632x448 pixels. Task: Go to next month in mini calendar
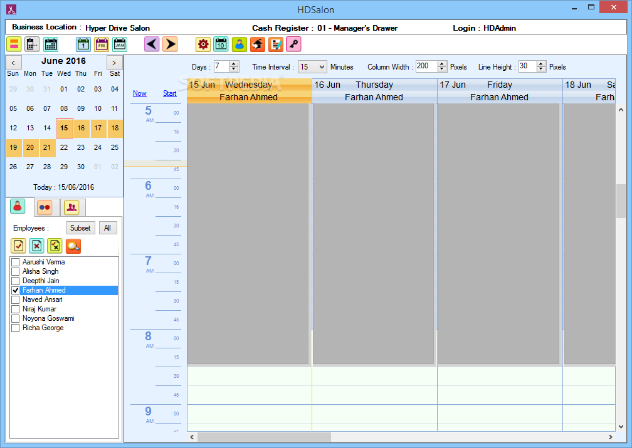pos(115,63)
